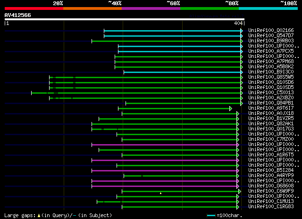302x219 pixels.
Task: Select hit name UniRef100_C1MU13
Action: pyautogui.click(x=271, y=202)
